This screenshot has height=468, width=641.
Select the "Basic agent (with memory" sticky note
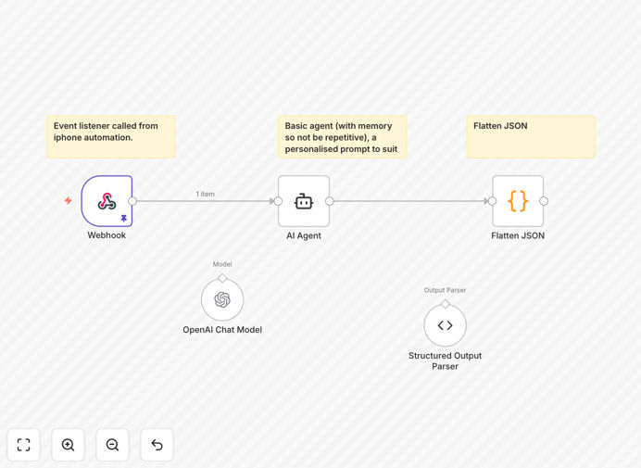[342, 136]
